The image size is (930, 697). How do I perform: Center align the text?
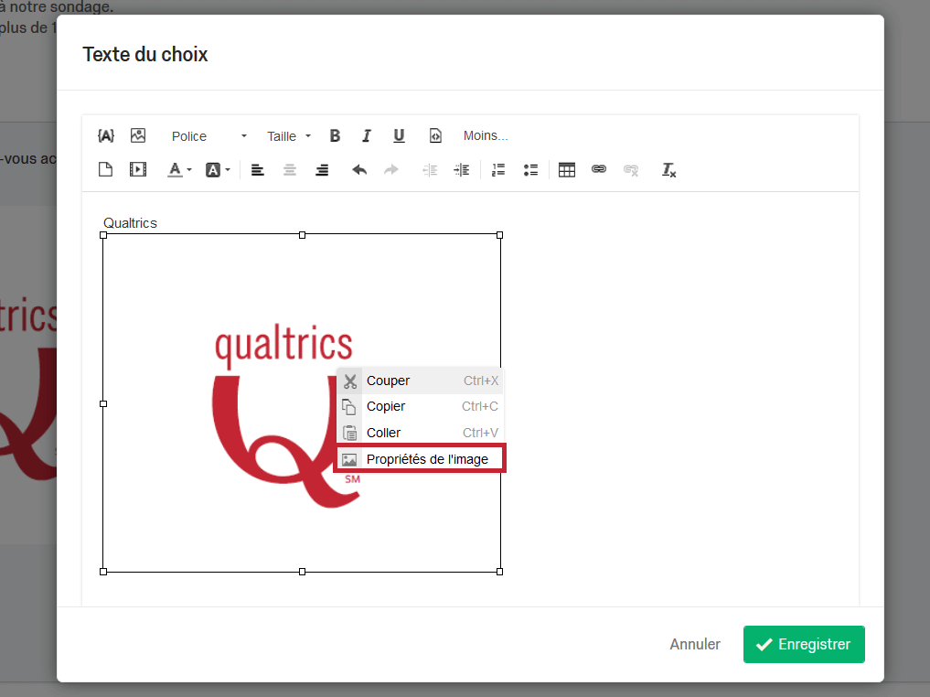click(x=290, y=170)
